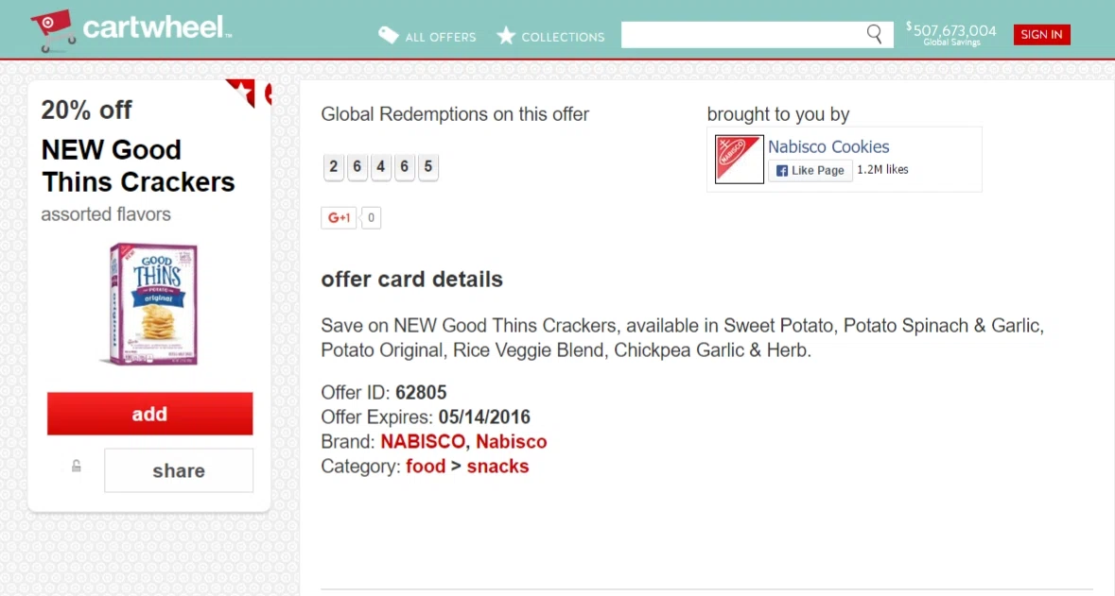Click the search magnifying glass icon
The height and width of the screenshot is (596, 1115).
click(x=875, y=35)
